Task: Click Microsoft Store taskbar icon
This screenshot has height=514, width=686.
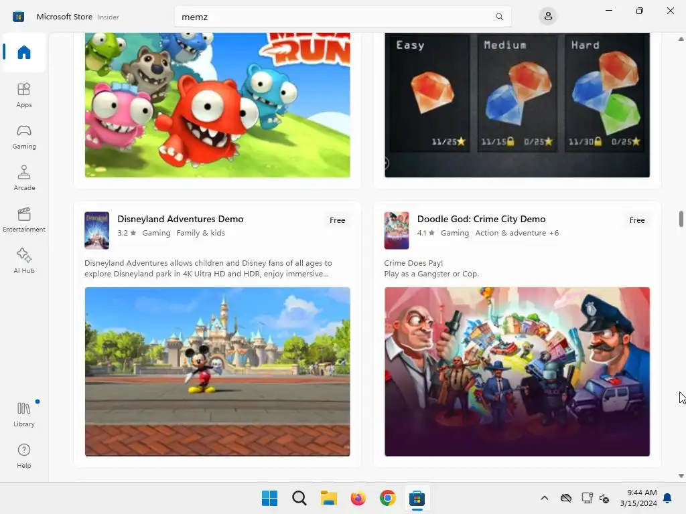Action: [x=417, y=498]
